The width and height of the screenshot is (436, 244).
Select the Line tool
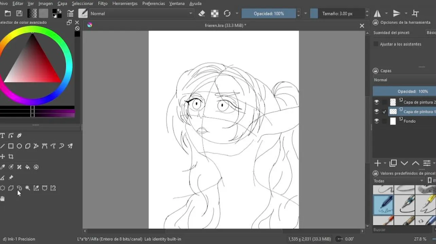click(x=2, y=146)
